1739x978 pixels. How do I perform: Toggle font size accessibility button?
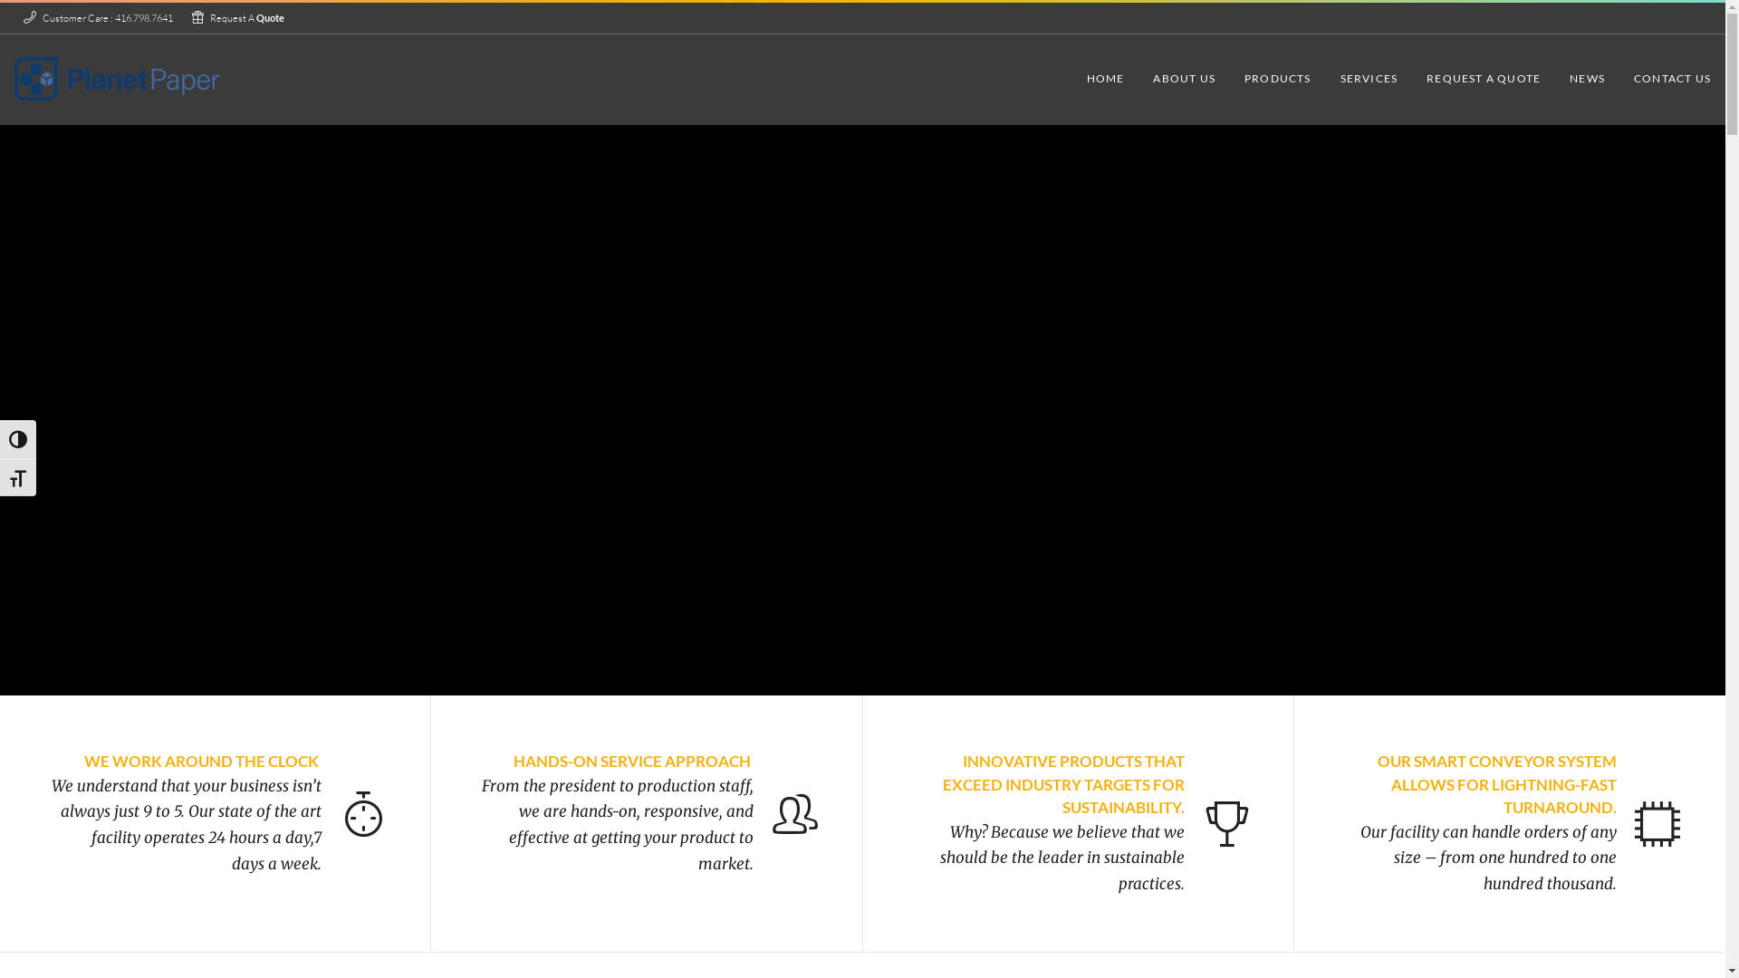[x=18, y=478]
